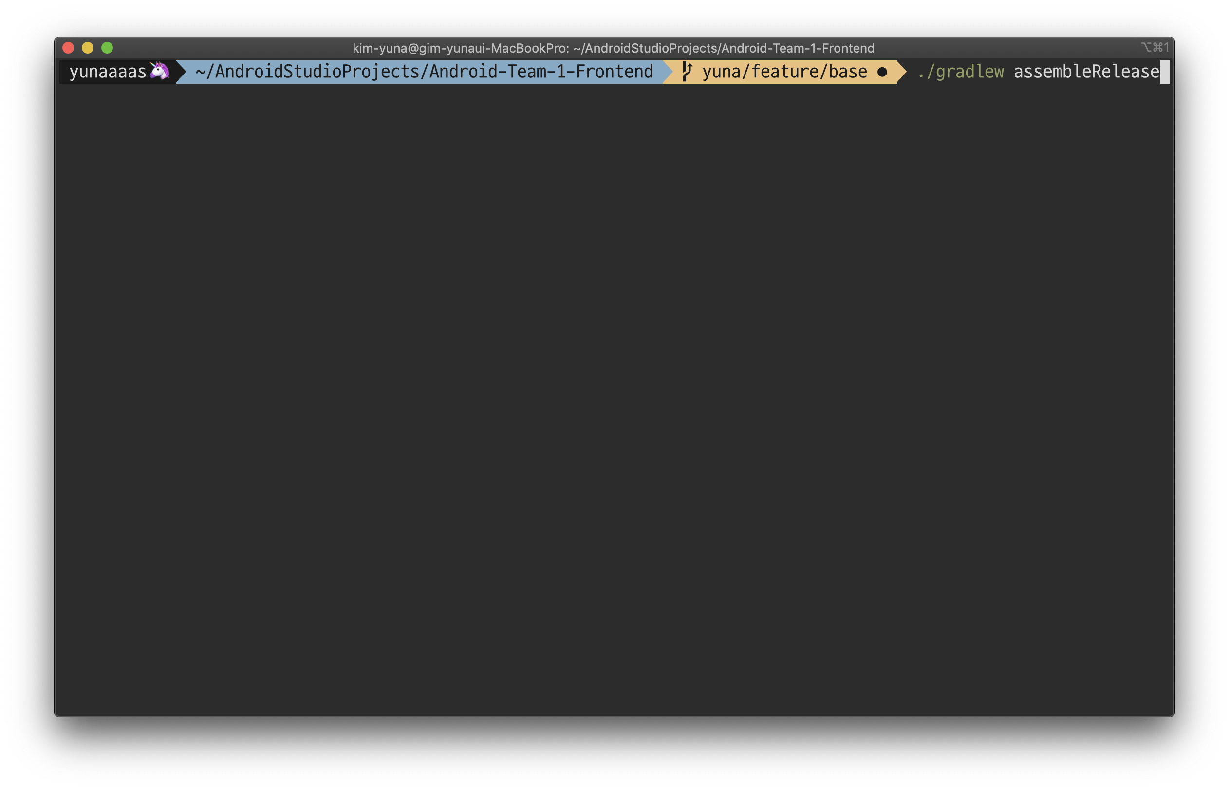The image size is (1229, 789).
Task: Zoom the terminal with the green button
Action: 107,48
